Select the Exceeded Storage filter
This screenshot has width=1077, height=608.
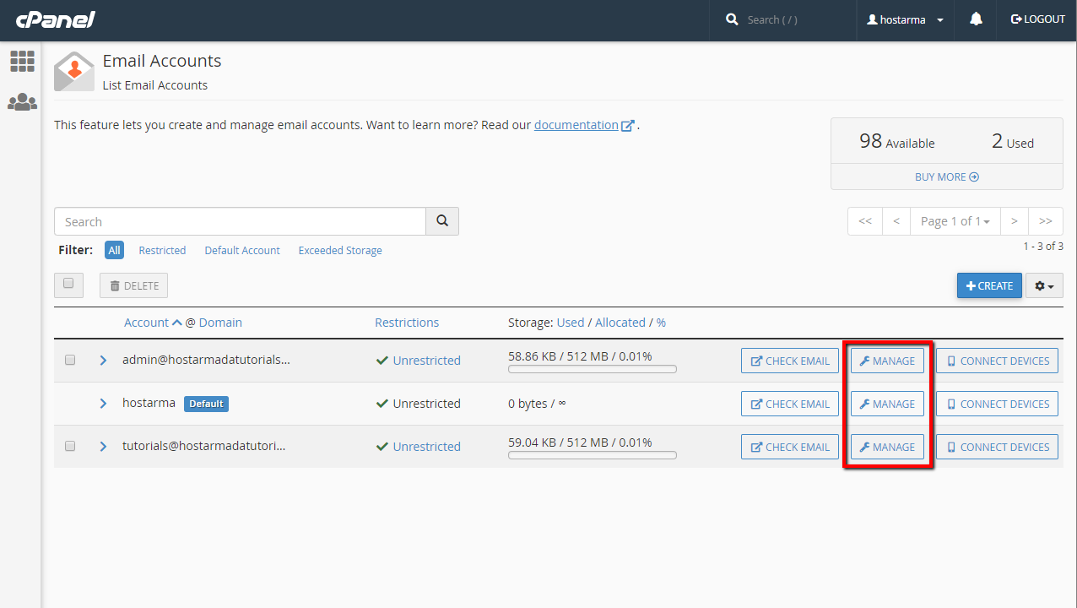[340, 250]
